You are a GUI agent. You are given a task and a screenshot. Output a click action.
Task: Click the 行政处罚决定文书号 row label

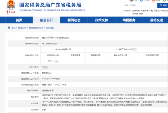30,85
